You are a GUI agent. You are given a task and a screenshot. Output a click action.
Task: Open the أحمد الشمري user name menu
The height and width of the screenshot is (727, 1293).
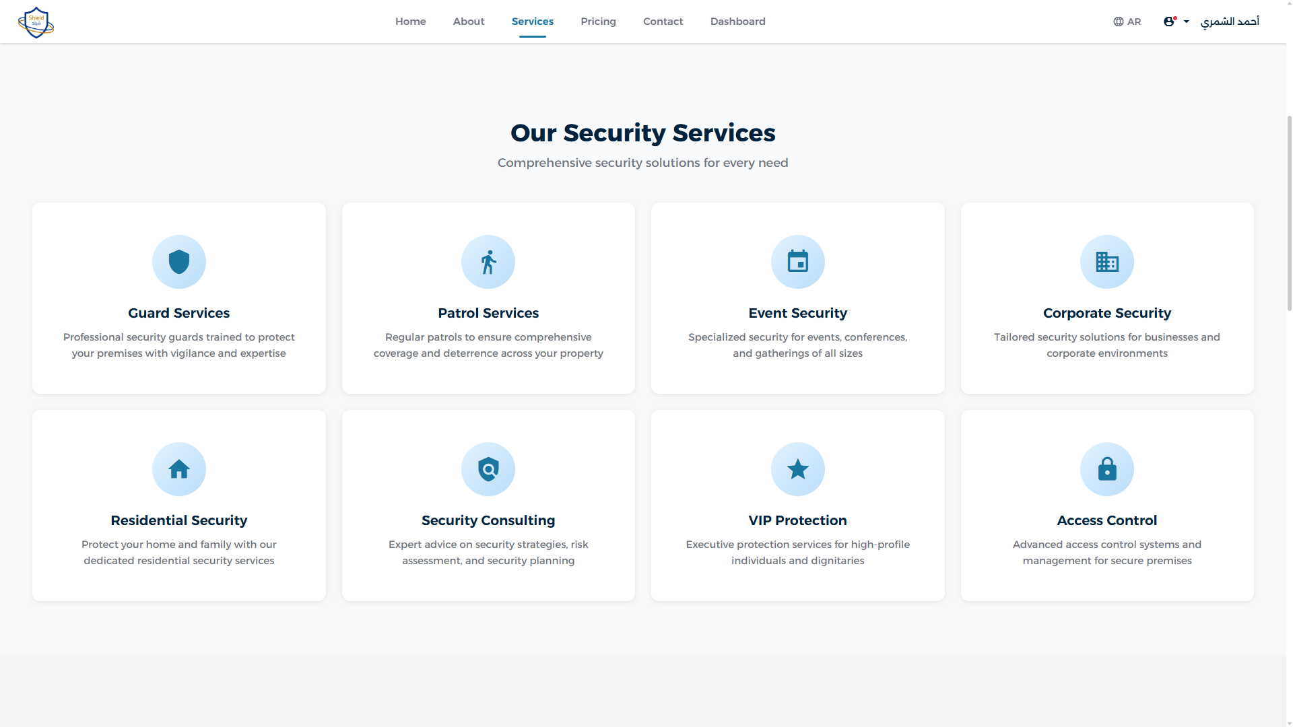tap(1230, 22)
